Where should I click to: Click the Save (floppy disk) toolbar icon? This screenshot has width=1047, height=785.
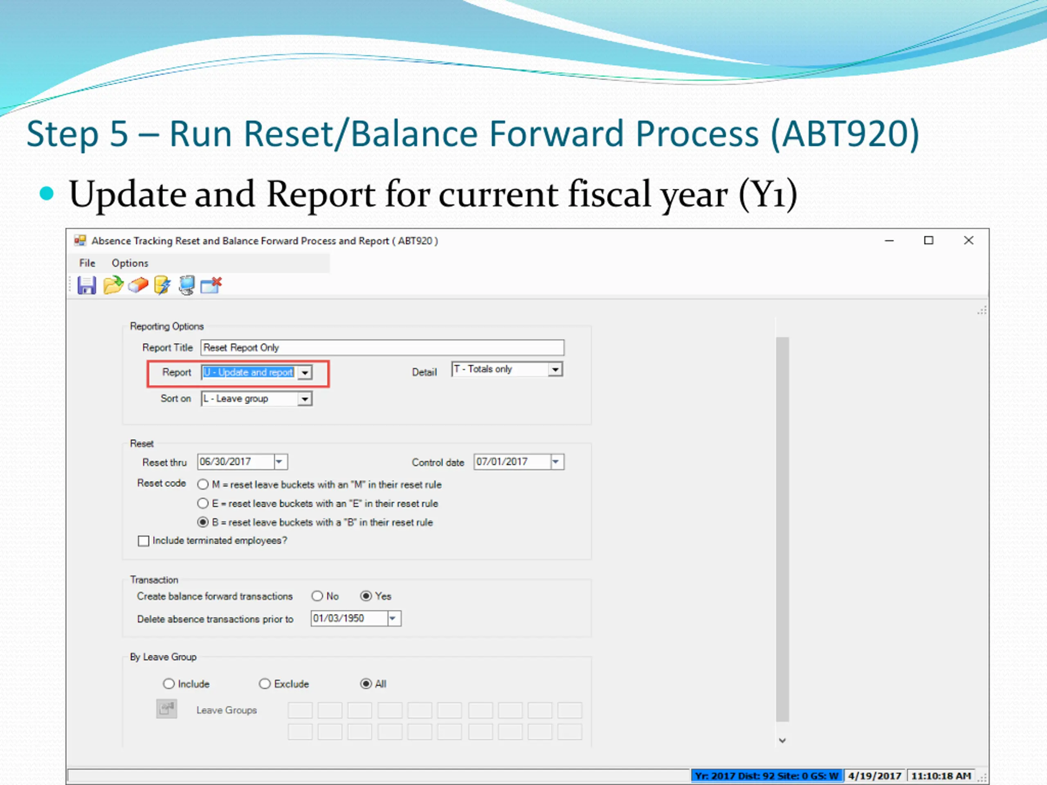[x=87, y=285]
